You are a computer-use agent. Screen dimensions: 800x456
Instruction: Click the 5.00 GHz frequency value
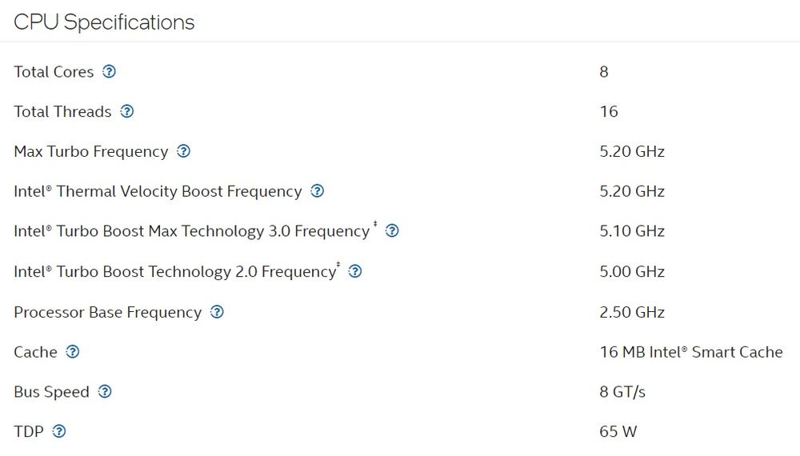[631, 271]
